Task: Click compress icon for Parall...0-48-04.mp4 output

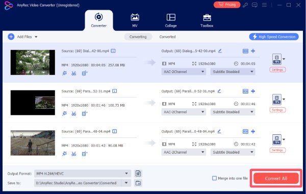Action: [245, 132]
